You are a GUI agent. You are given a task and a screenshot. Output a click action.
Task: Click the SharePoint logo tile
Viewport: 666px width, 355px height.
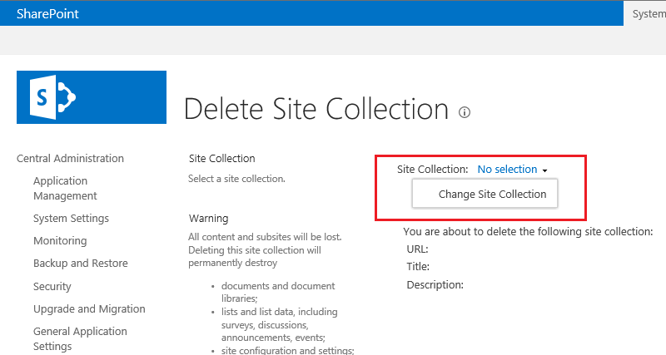[x=92, y=97]
